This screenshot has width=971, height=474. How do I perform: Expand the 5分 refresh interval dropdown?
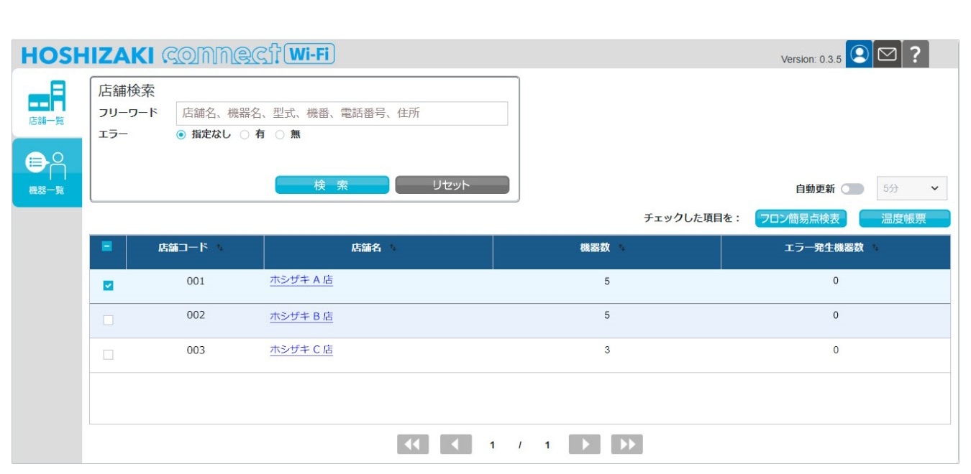click(x=911, y=188)
